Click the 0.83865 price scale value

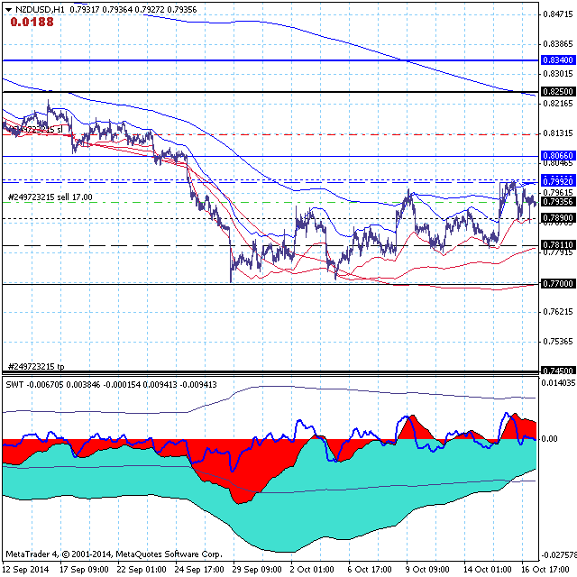pos(558,44)
